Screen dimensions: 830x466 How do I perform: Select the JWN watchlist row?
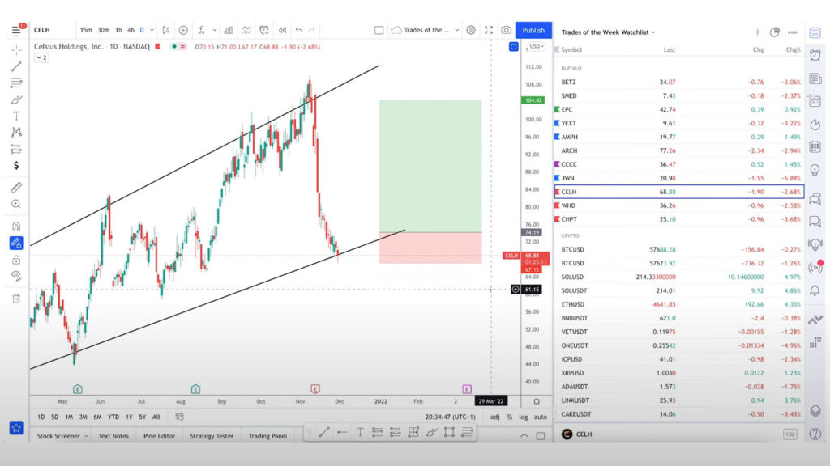[679, 178]
